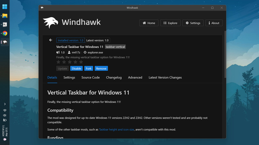Switch to the Advanced tab

135,77
